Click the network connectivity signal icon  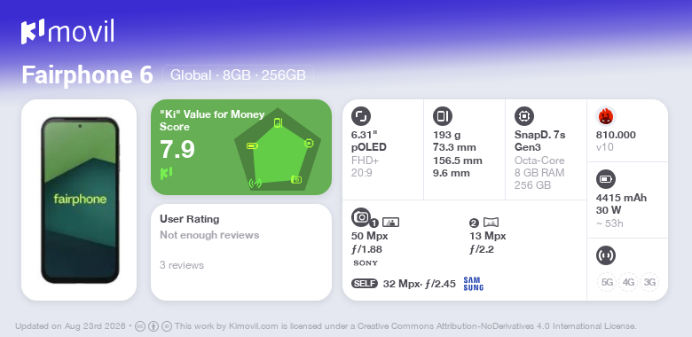[605, 255]
